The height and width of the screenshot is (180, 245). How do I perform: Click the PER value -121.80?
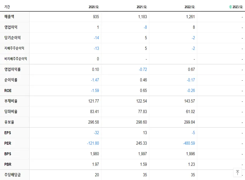tap(93, 143)
